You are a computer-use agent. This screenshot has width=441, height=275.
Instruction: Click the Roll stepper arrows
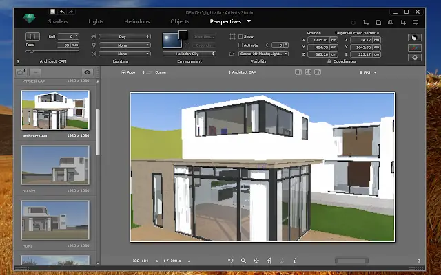coord(76,36)
